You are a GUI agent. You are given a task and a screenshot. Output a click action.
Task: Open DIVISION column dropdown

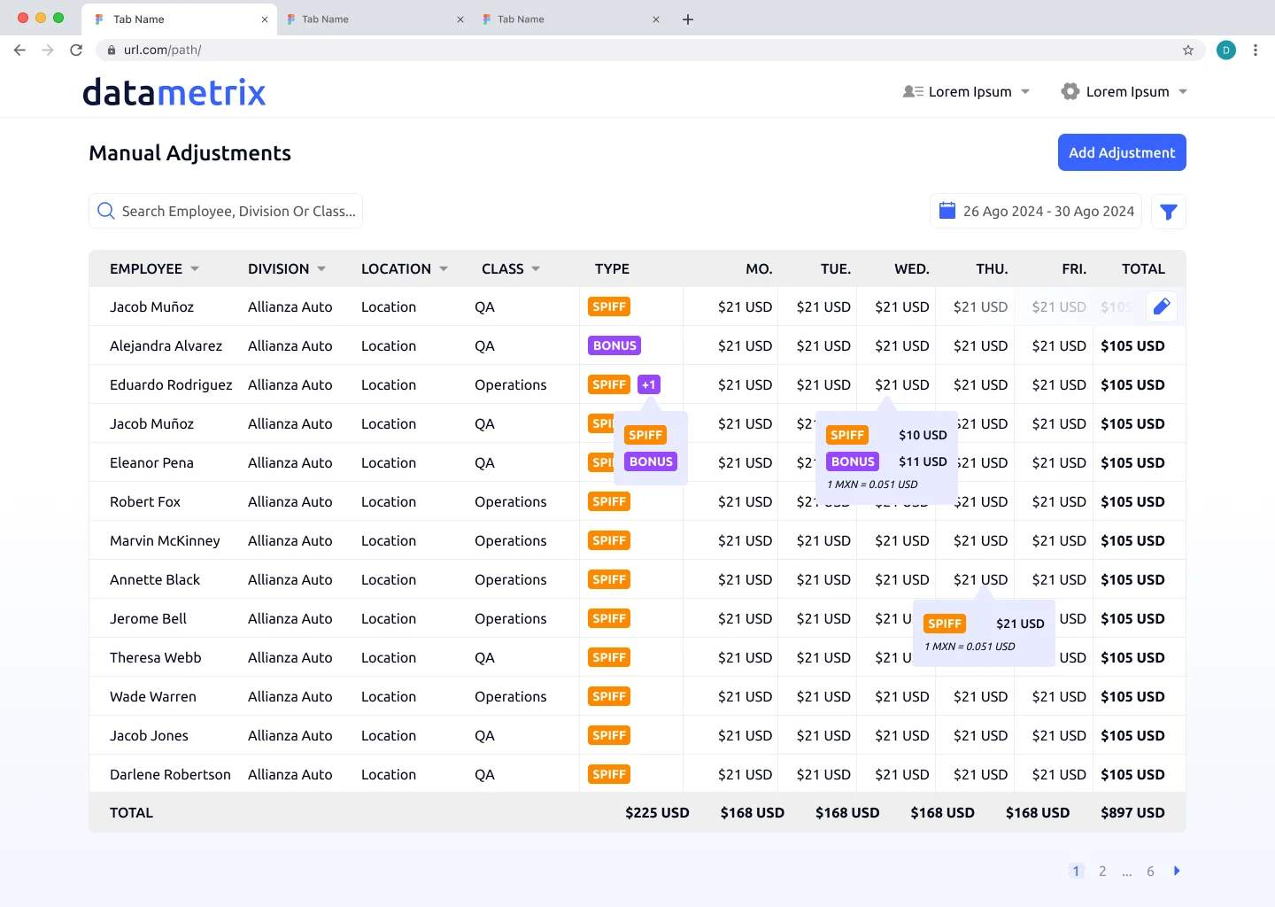pos(321,268)
